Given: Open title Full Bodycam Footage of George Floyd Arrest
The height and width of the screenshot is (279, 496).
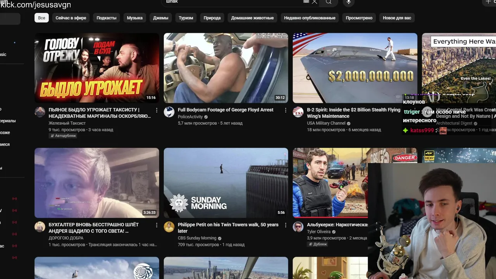Looking at the screenshot, I should (x=226, y=110).
